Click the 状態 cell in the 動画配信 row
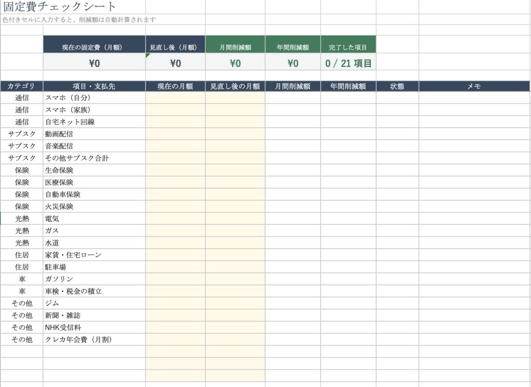This screenshot has width=531, height=387. point(397,134)
